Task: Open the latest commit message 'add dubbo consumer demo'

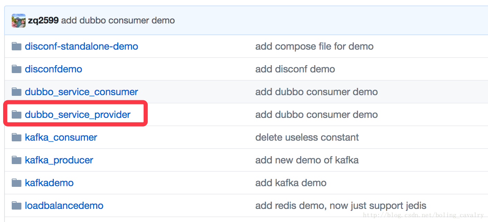Action: [x=118, y=21]
